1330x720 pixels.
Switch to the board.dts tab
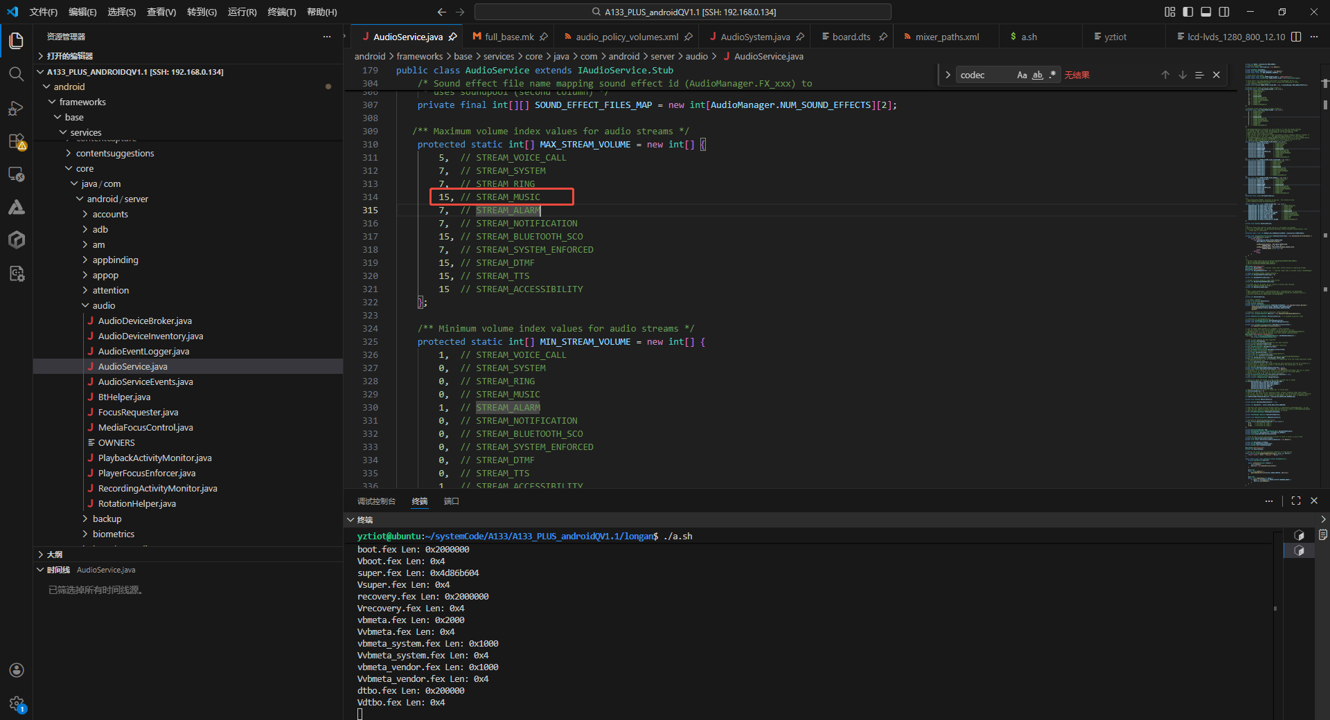coord(851,37)
